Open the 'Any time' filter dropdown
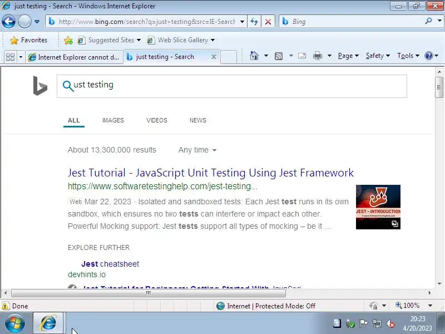 coord(197,150)
